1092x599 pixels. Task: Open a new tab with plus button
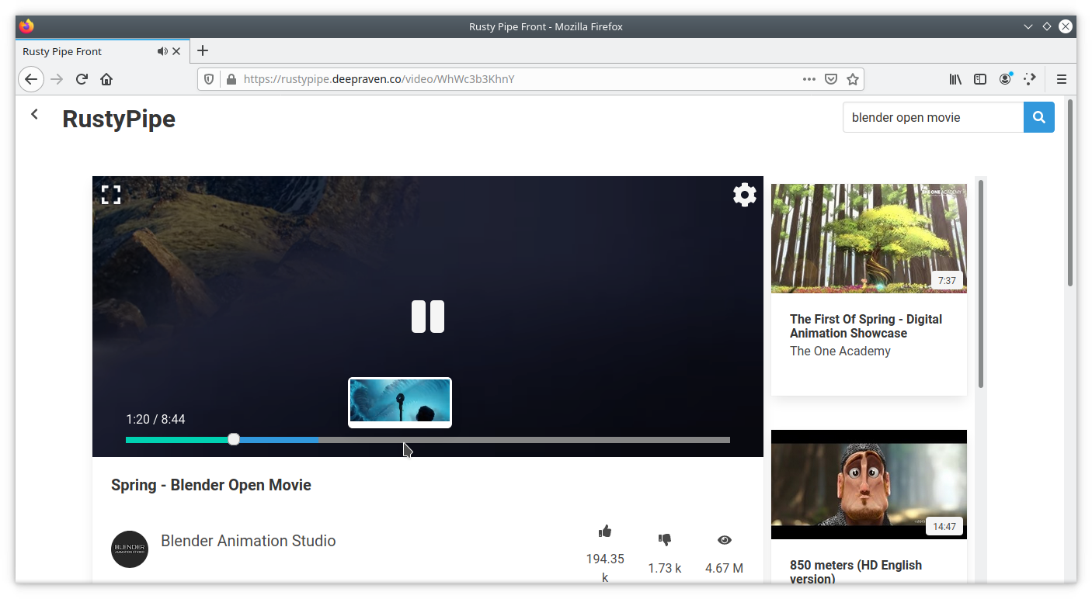pyautogui.click(x=203, y=51)
